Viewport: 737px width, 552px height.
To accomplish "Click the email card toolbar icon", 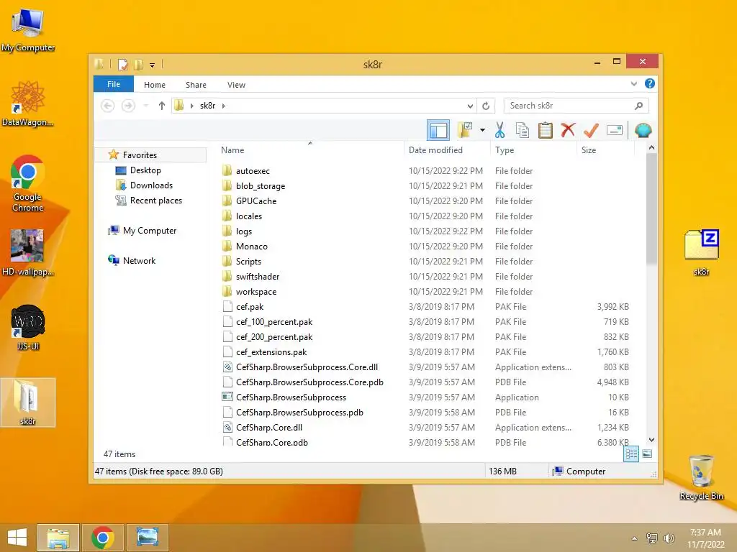I will pos(615,130).
